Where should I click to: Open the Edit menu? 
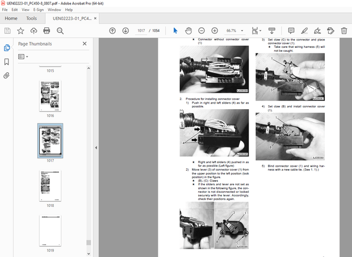(15, 10)
